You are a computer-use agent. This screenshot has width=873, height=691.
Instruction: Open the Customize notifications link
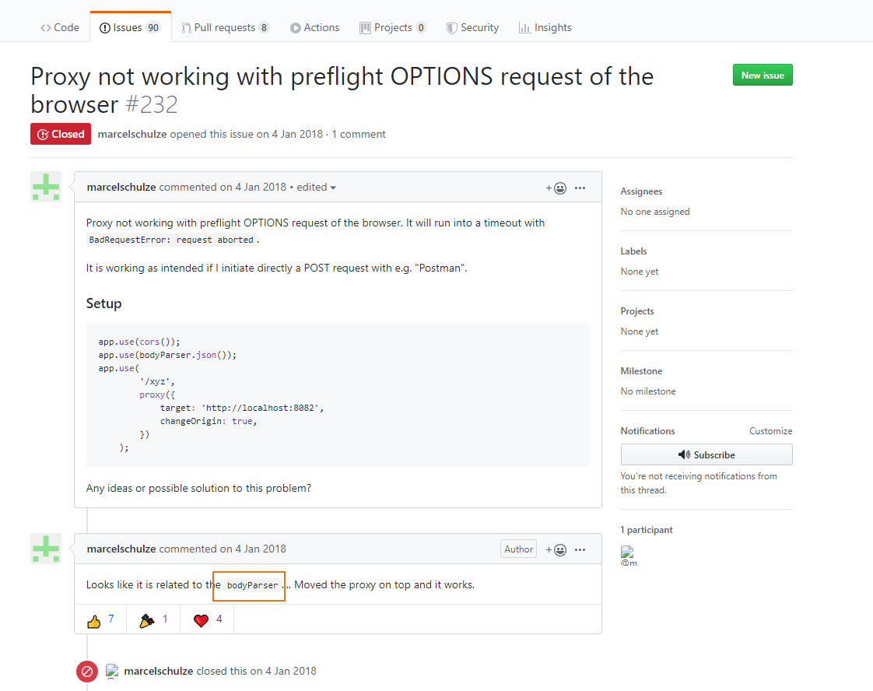pos(770,431)
